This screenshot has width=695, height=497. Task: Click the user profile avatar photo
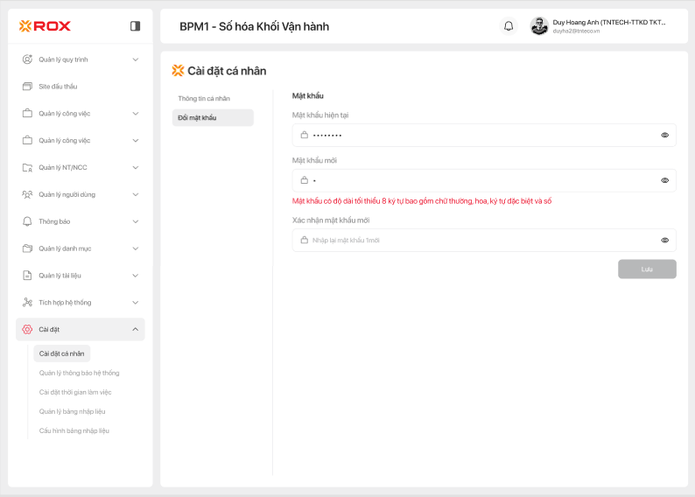coord(539,26)
